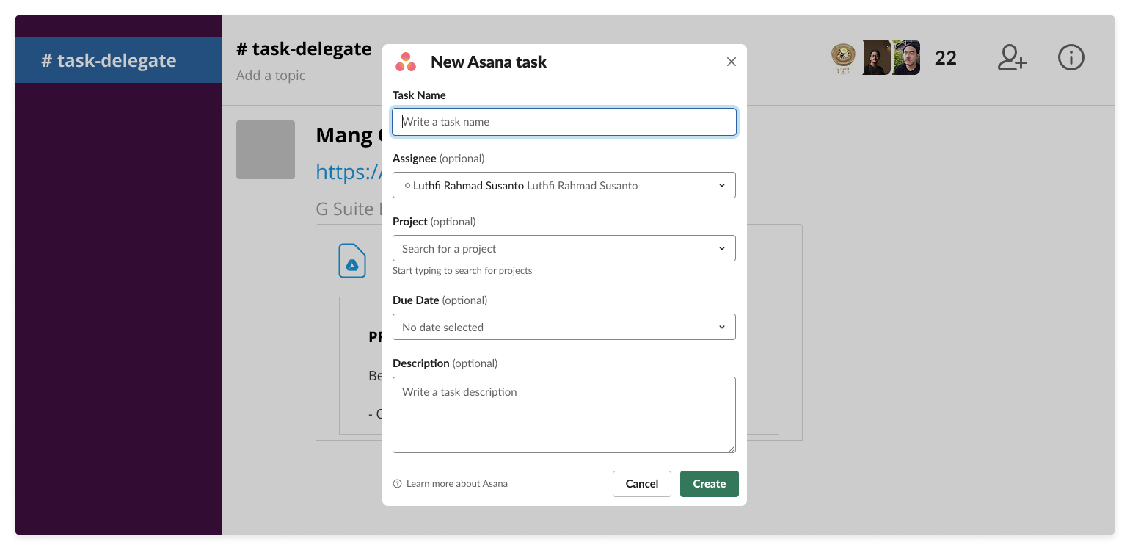This screenshot has width=1130, height=550.
Task: Open the Project search dropdown
Action: coord(564,248)
